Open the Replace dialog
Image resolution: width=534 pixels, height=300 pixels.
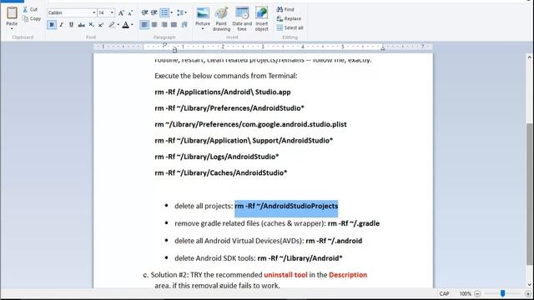coord(289,18)
